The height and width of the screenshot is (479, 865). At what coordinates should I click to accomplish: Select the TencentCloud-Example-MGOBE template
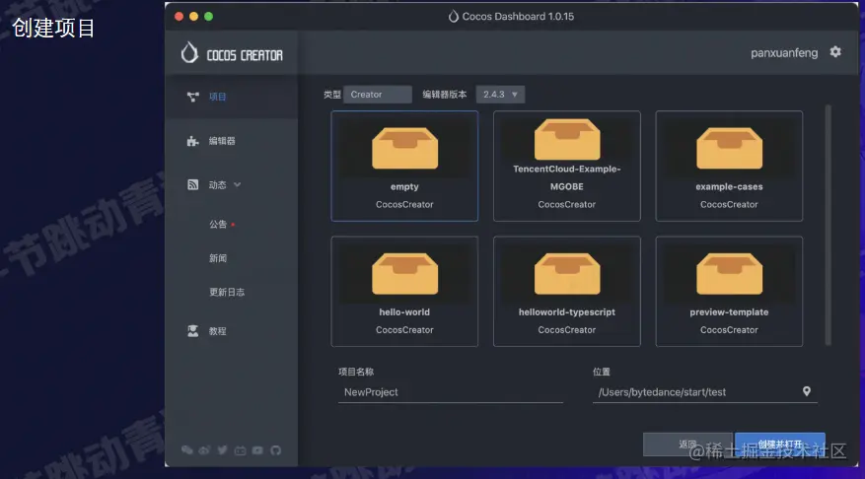click(566, 166)
